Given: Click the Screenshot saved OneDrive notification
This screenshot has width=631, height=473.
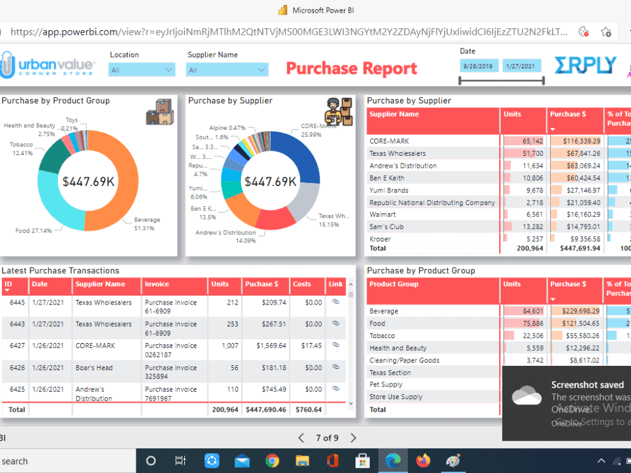Looking at the screenshot, I should (567, 403).
